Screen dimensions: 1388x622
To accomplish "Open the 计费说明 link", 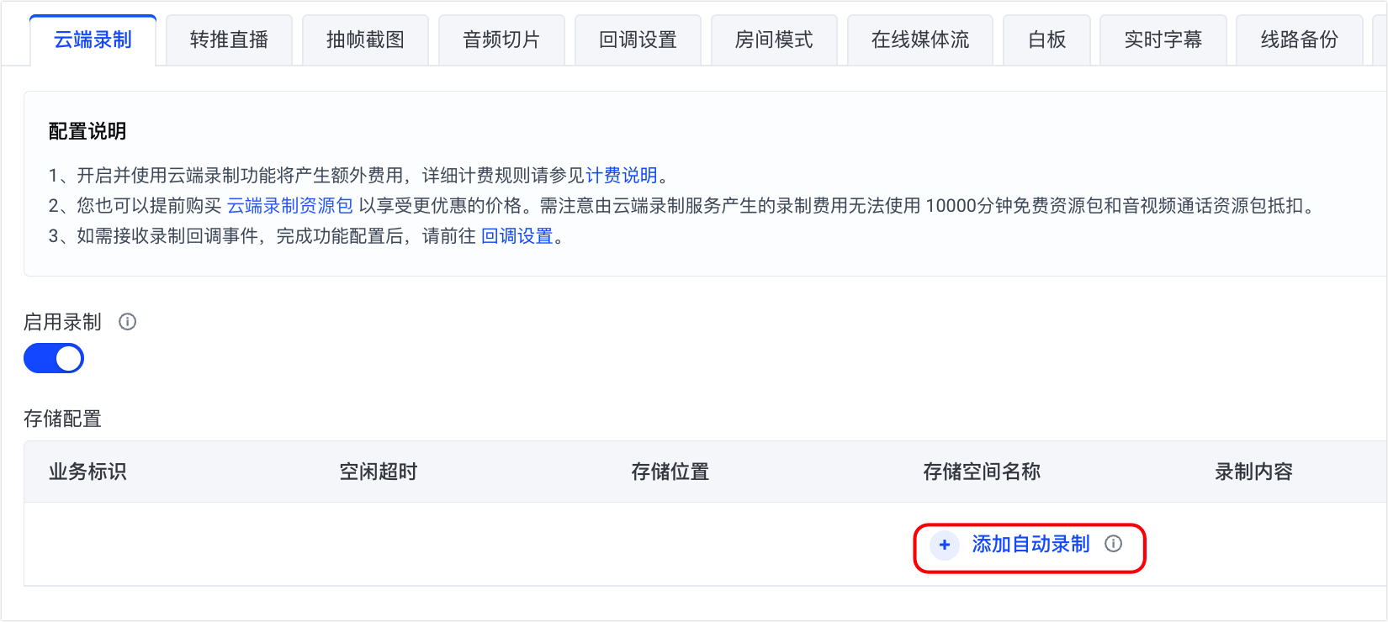I will click(621, 176).
